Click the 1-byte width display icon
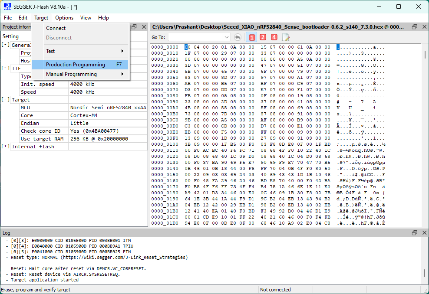 tap(252, 37)
